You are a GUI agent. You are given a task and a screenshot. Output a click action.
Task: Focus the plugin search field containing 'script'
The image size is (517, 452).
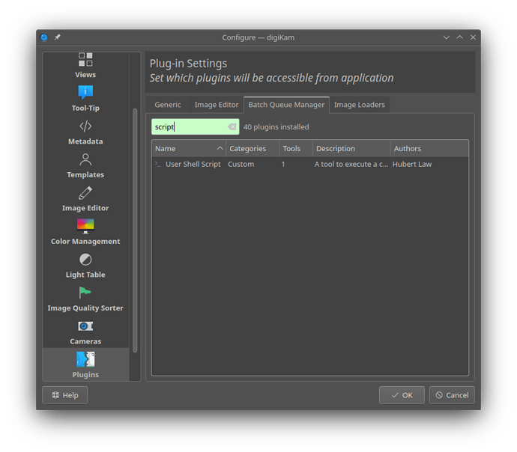click(196, 126)
